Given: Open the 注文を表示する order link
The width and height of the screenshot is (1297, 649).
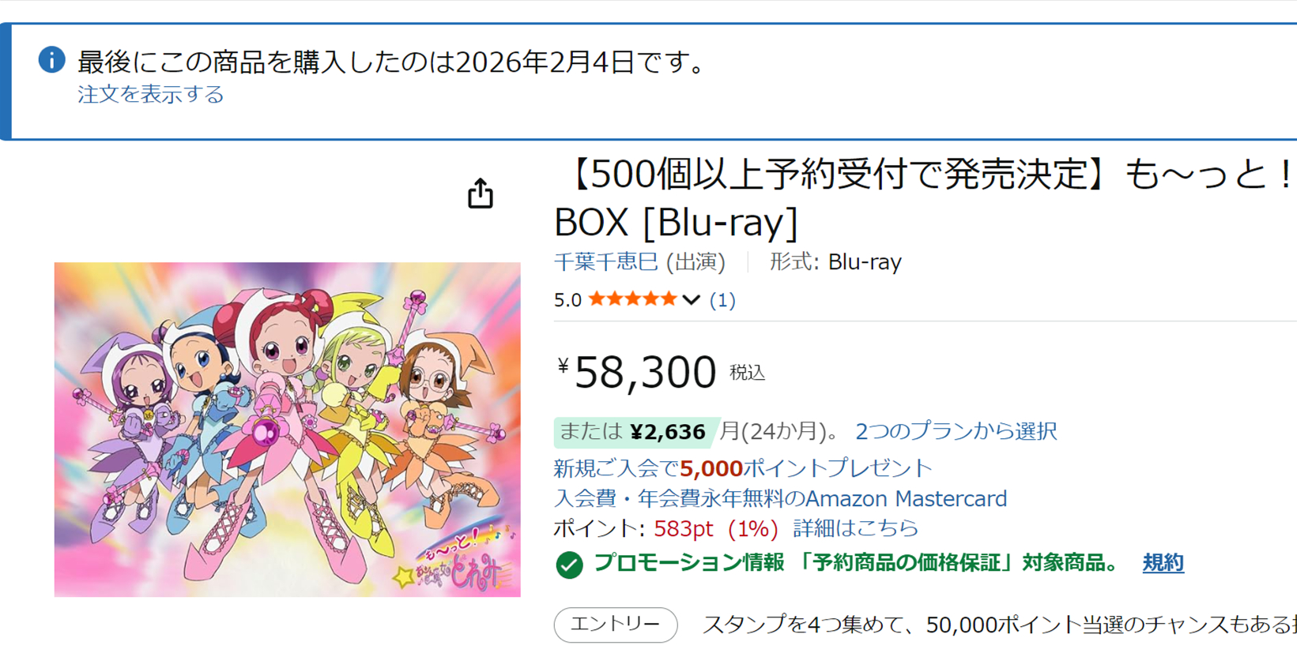Looking at the screenshot, I should (150, 95).
